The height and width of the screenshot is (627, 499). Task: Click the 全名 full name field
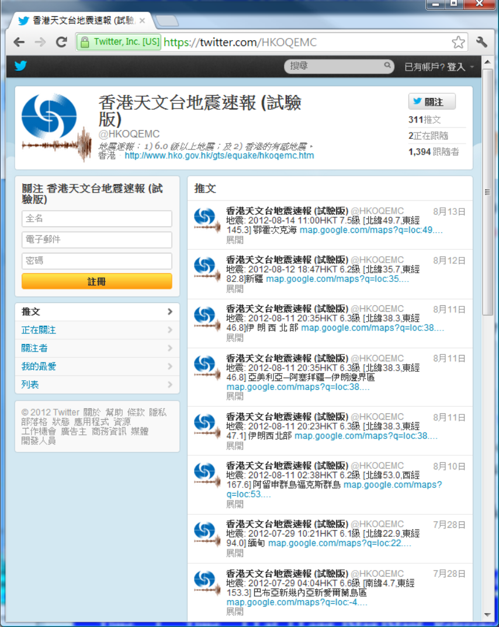pyautogui.click(x=97, y=218)
